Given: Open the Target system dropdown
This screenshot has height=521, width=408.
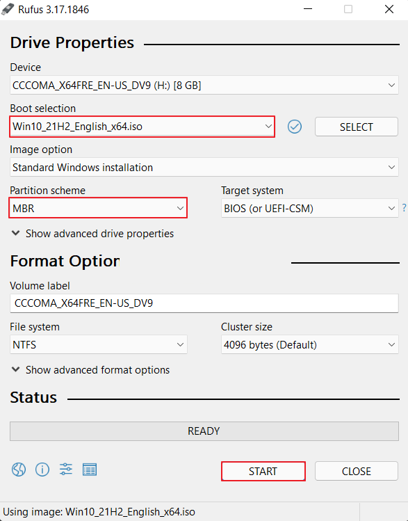Looking at the screenshot, I should (310, 209).
